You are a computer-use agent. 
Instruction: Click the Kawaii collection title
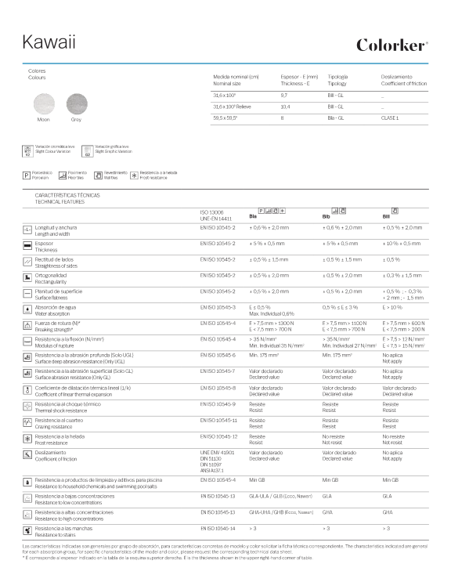click(x=49, y=42)
